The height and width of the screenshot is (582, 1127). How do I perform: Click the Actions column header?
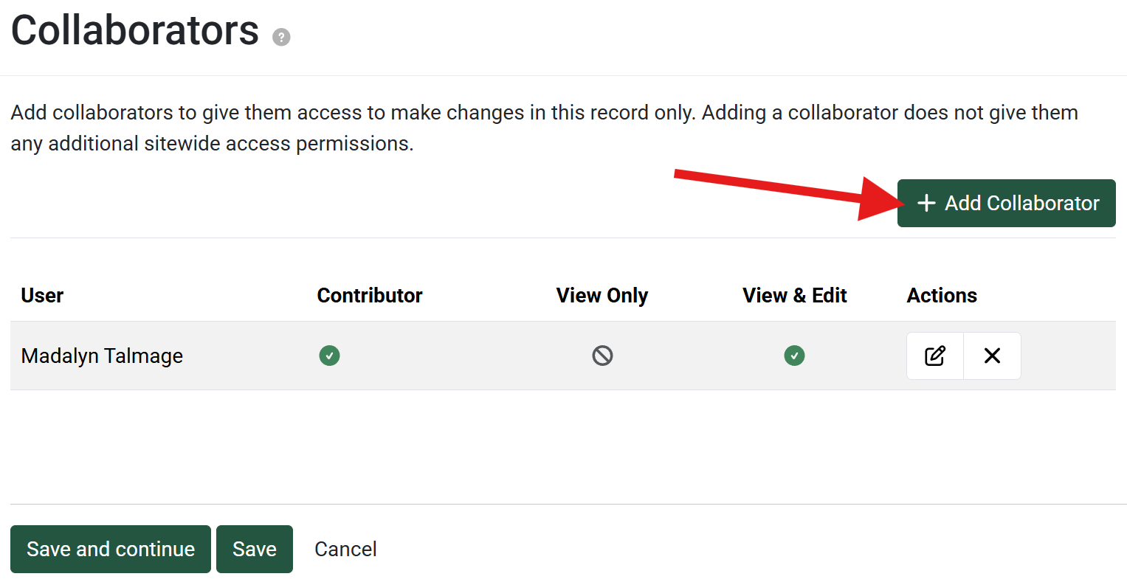click(x=942, y=295)
